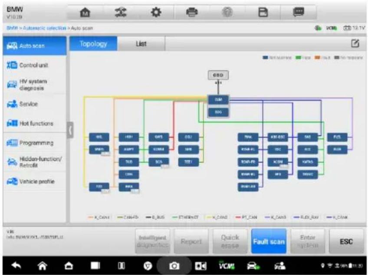Select the ACSM module node
368x275 pixels.
click(278, 162)
